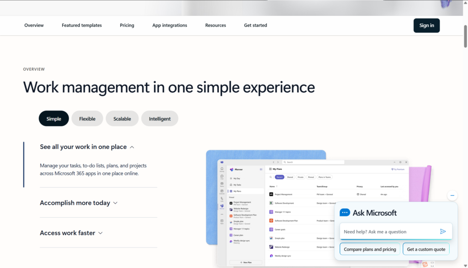Click Simple plan row icon in list
Image resolution: width=468 pixels, height=268 pixels.
coord(271,238)
